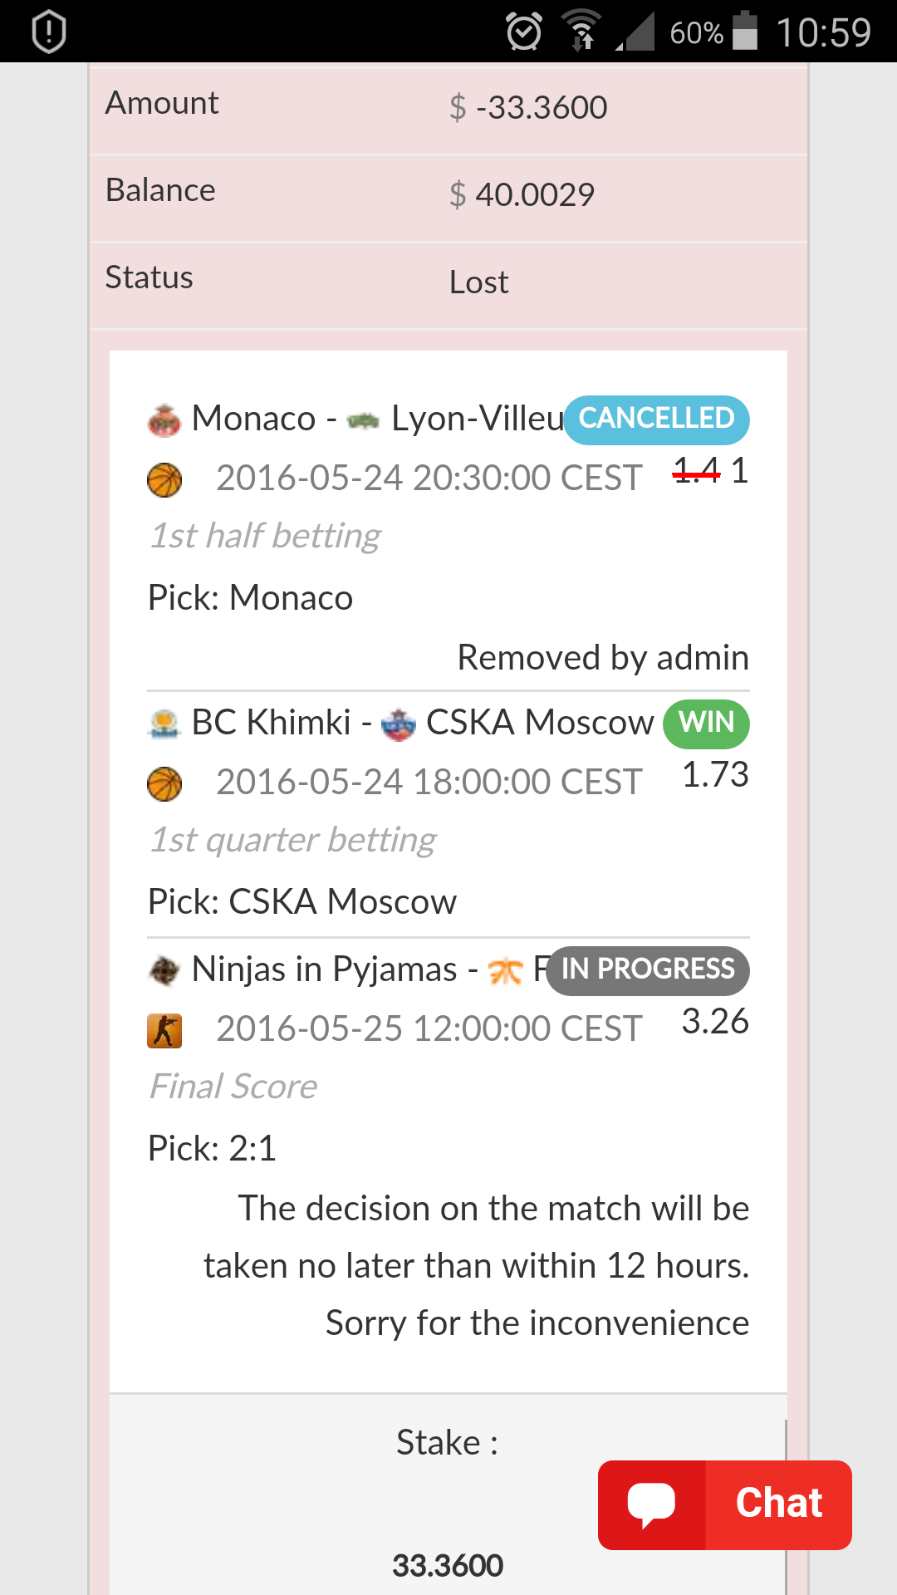
Task: Tap the Lyon-Villeurbanne team logo icon
Action: (x=364, y=421)
